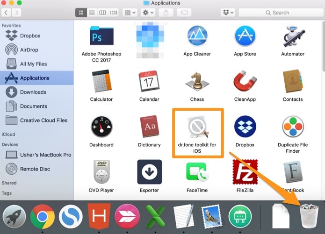The image size is (325, 234).
Task: Select the App Cleaner application icon
Action: [197, 36]
